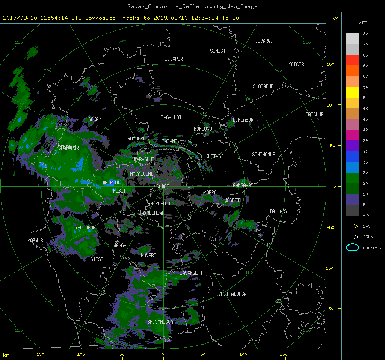The height and width of the screenshot is (360, 385).
Task: Click the cyan 'current' ellipse legend icon
Action: (352, 247)
